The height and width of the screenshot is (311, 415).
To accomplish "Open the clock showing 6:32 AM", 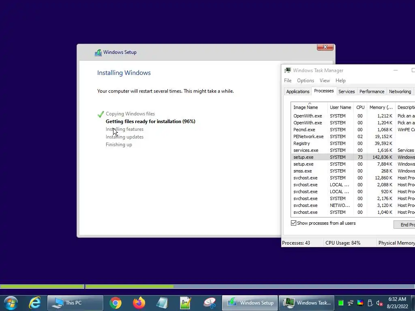I will coord(397,303).
